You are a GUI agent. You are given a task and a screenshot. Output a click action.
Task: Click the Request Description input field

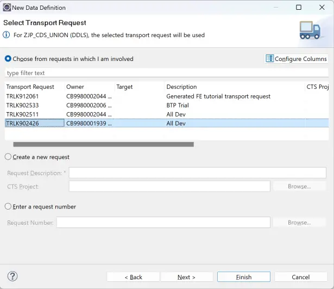[x=198, y=173]
